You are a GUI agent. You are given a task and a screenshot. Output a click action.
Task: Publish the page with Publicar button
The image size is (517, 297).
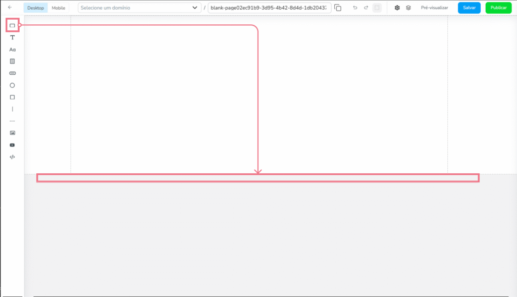(x=498, y=8)
